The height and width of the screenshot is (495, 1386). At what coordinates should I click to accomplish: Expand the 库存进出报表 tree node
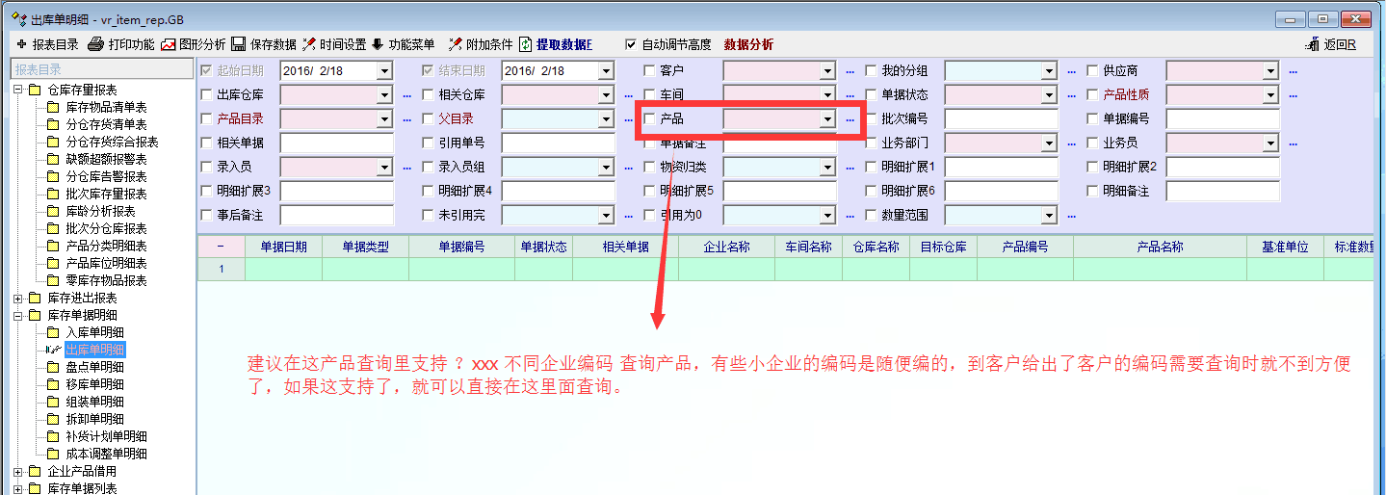pos(18,299)
